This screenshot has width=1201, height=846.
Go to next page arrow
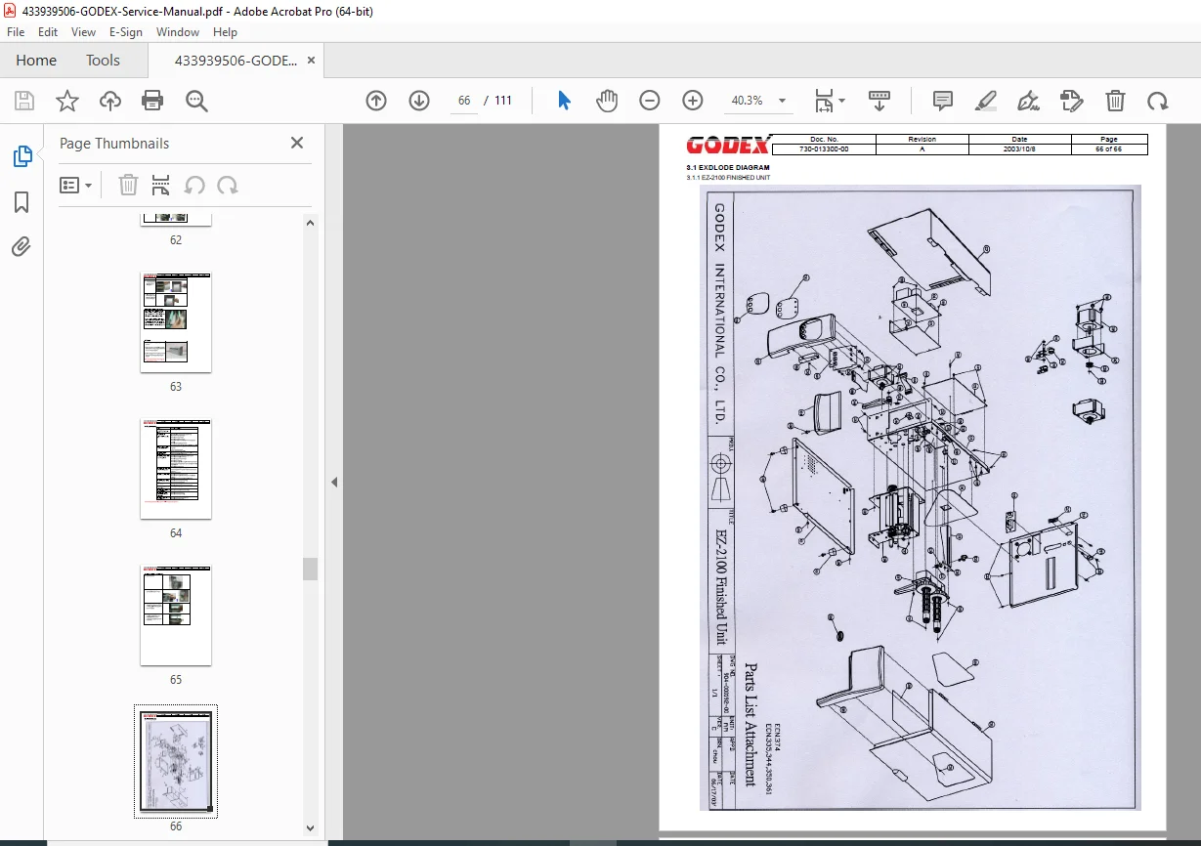419,101
